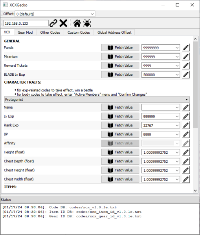
Task: Open the Chest Height value combo box
Action: pos(161,170)
